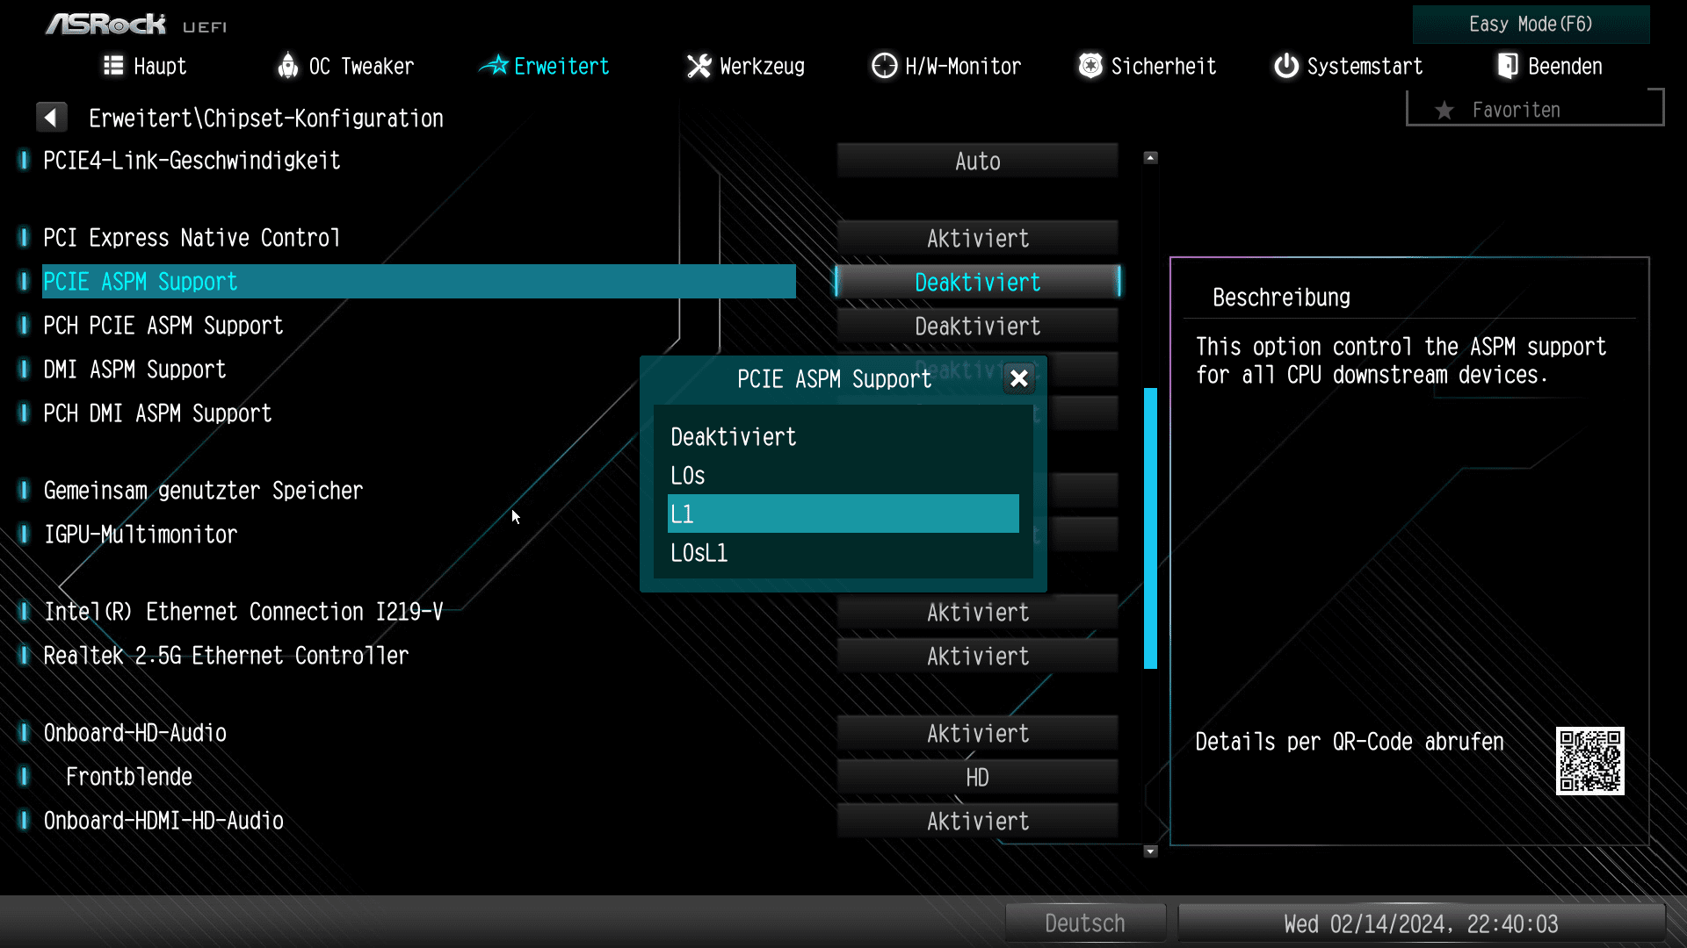The image size is (1687, 948).
Task: Click the H/W-Monitor gauge icon
Action: [x=884, y=66]
